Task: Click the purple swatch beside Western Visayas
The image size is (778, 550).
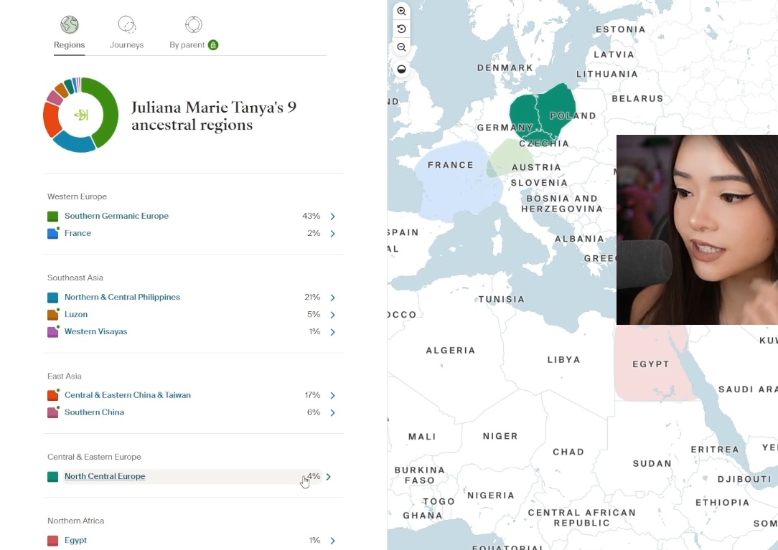Action: [52, 332]
